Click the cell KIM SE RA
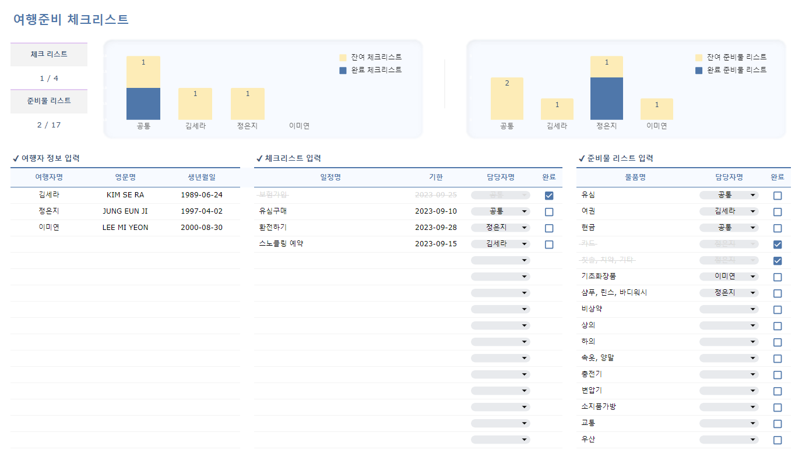The image size is (802, 450). click(125, 195)
